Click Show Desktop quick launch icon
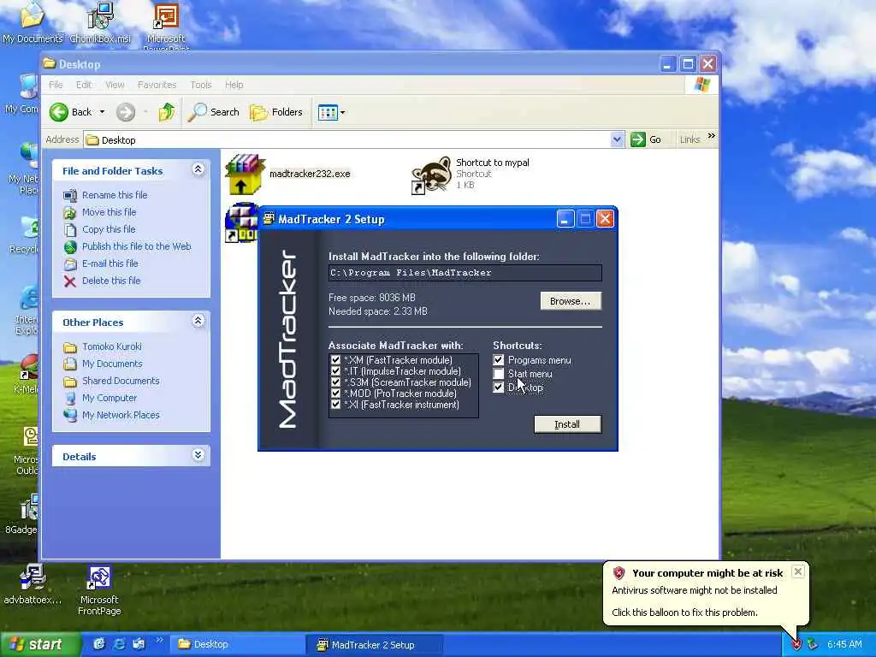The height and width of the screenshot is (657, 876). click(x=99, y=644)
